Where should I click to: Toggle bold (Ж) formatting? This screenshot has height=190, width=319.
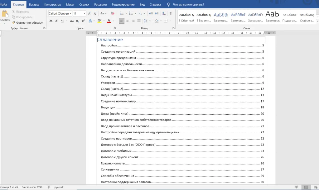pyautogui.click(x=51, y=21)
